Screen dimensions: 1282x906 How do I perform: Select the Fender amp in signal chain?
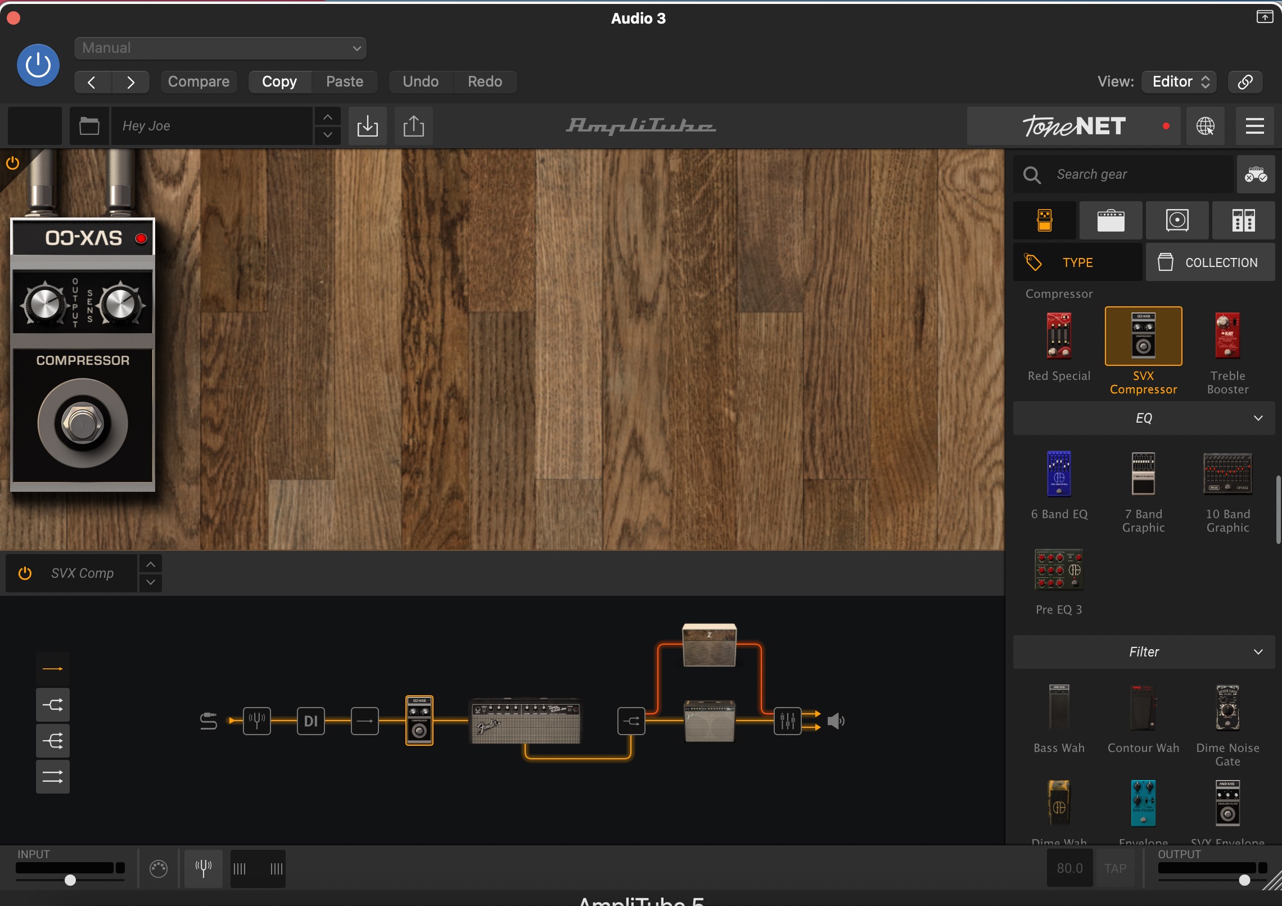pos(526,721)
